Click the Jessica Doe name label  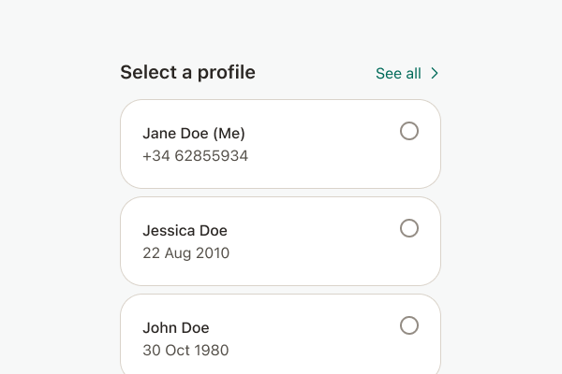pyautogui.click(x=185, y=231)
